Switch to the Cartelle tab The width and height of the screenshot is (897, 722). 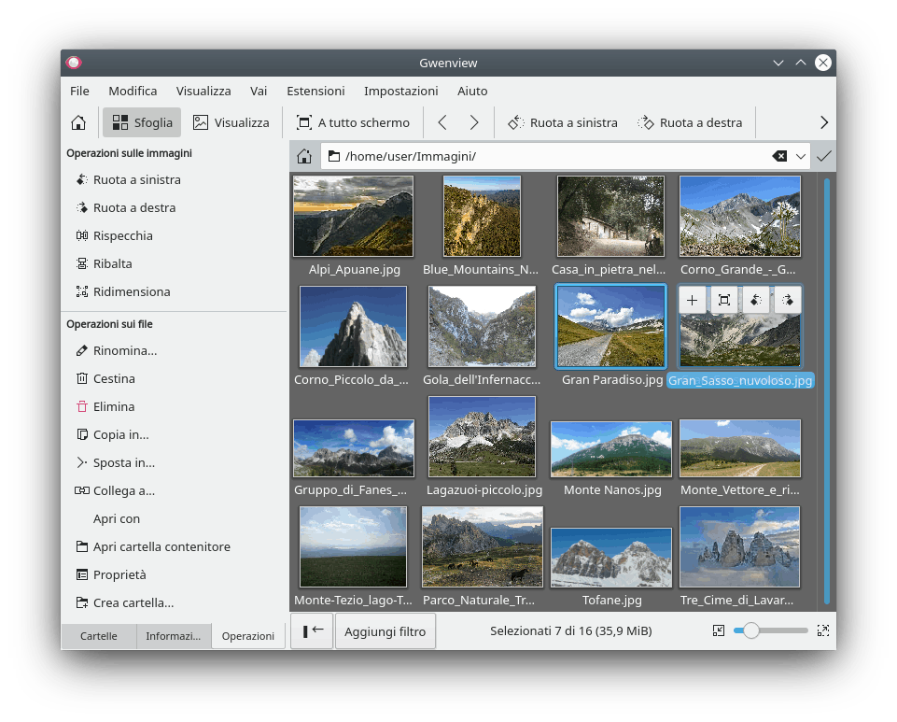pyautogui.click(x=99, y=636)
